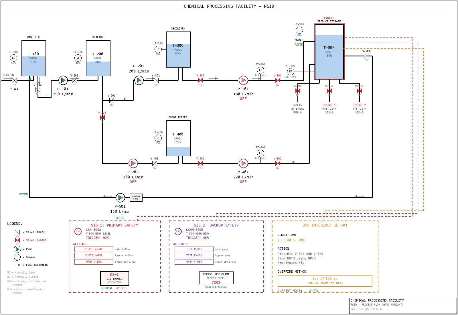Click OPEN V-999 action
This screenshot has width=458, height=315.
tap(194, 262)
